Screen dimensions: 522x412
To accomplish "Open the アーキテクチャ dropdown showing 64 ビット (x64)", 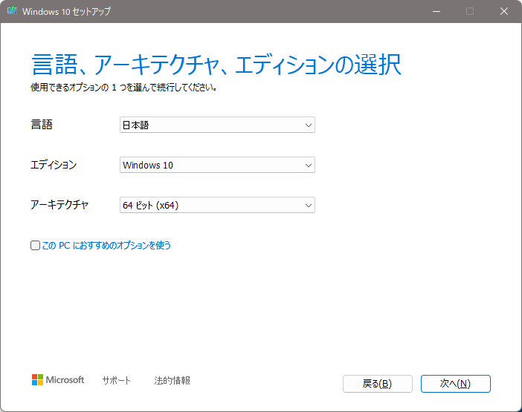I will tap(217, 205).
